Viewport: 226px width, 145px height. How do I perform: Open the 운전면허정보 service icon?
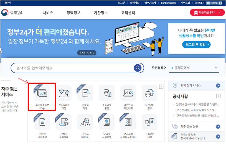coord(150,93)
